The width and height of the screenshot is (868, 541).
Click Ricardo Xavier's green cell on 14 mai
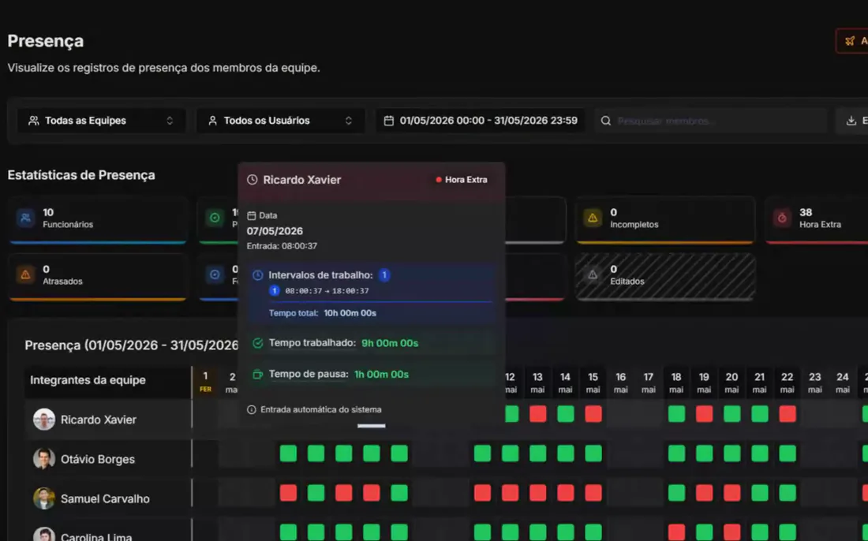pyautogui.click(x=565, y=414)
